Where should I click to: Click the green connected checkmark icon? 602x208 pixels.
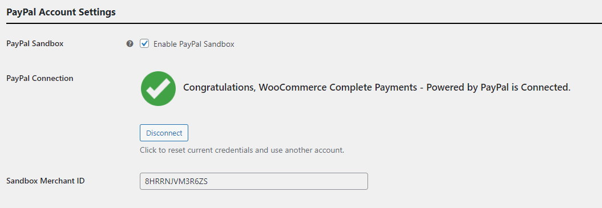point(158,88)
